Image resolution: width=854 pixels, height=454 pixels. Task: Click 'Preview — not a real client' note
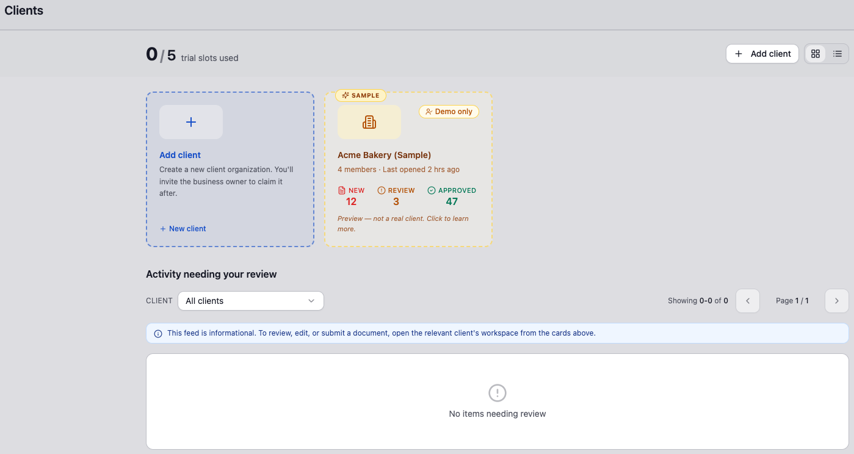click(x=403, y=223)
